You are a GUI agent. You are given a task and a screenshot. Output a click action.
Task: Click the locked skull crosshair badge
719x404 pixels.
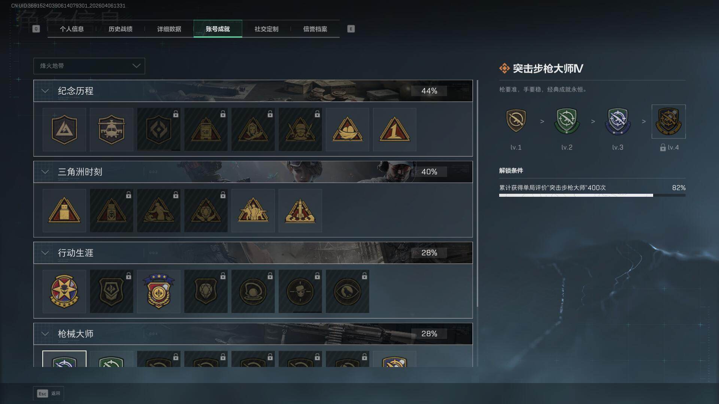point(300,291)
